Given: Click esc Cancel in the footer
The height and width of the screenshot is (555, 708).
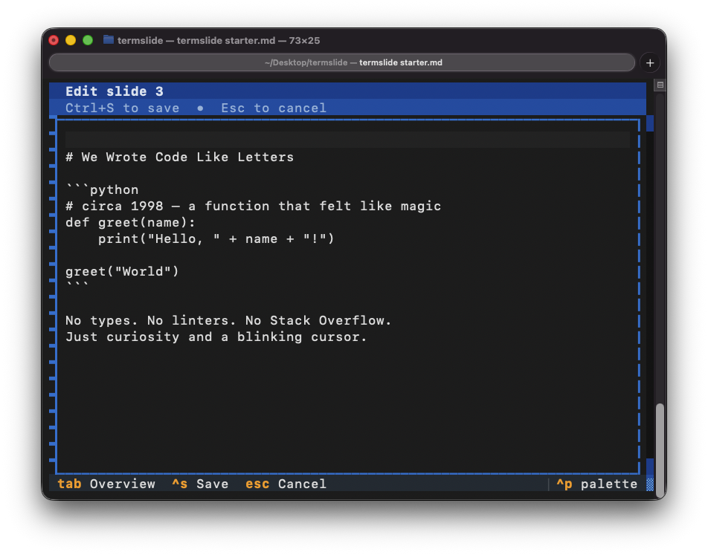Looking at the screenshot, I should [x=286, y=484].
